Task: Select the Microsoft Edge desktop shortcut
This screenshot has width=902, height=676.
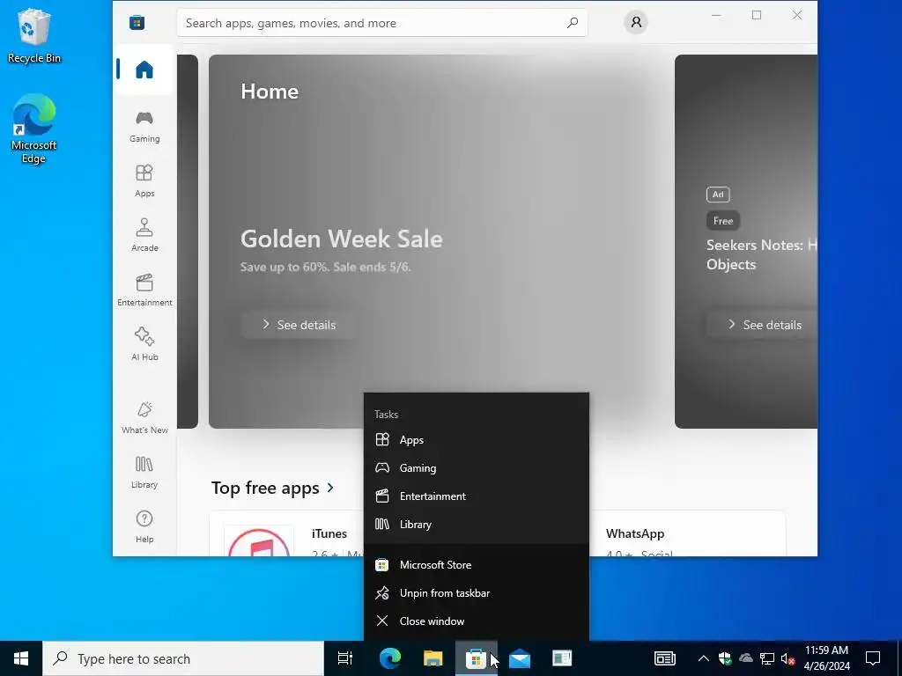Action: (34, 129)
